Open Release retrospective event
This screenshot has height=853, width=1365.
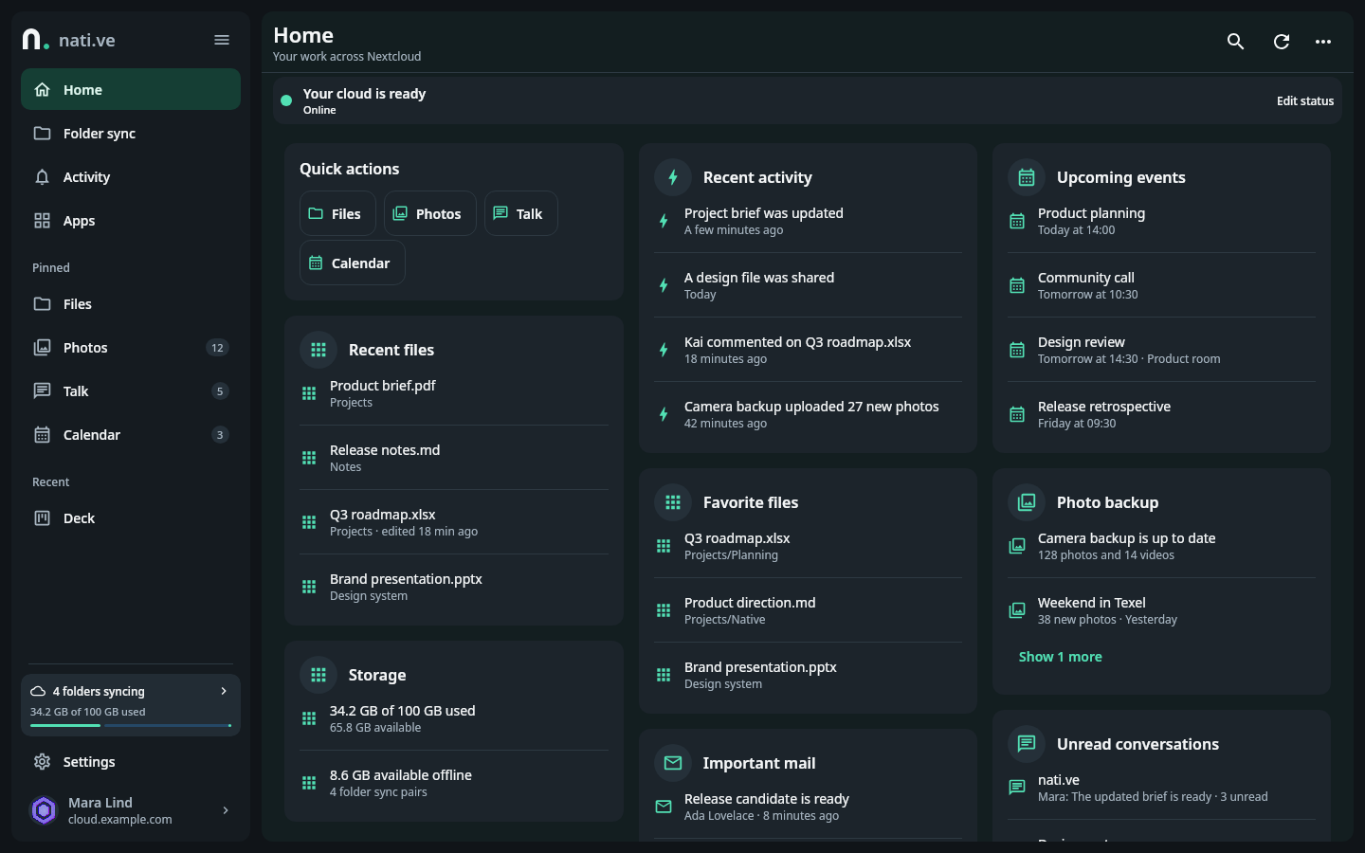tap(1162, 414)
